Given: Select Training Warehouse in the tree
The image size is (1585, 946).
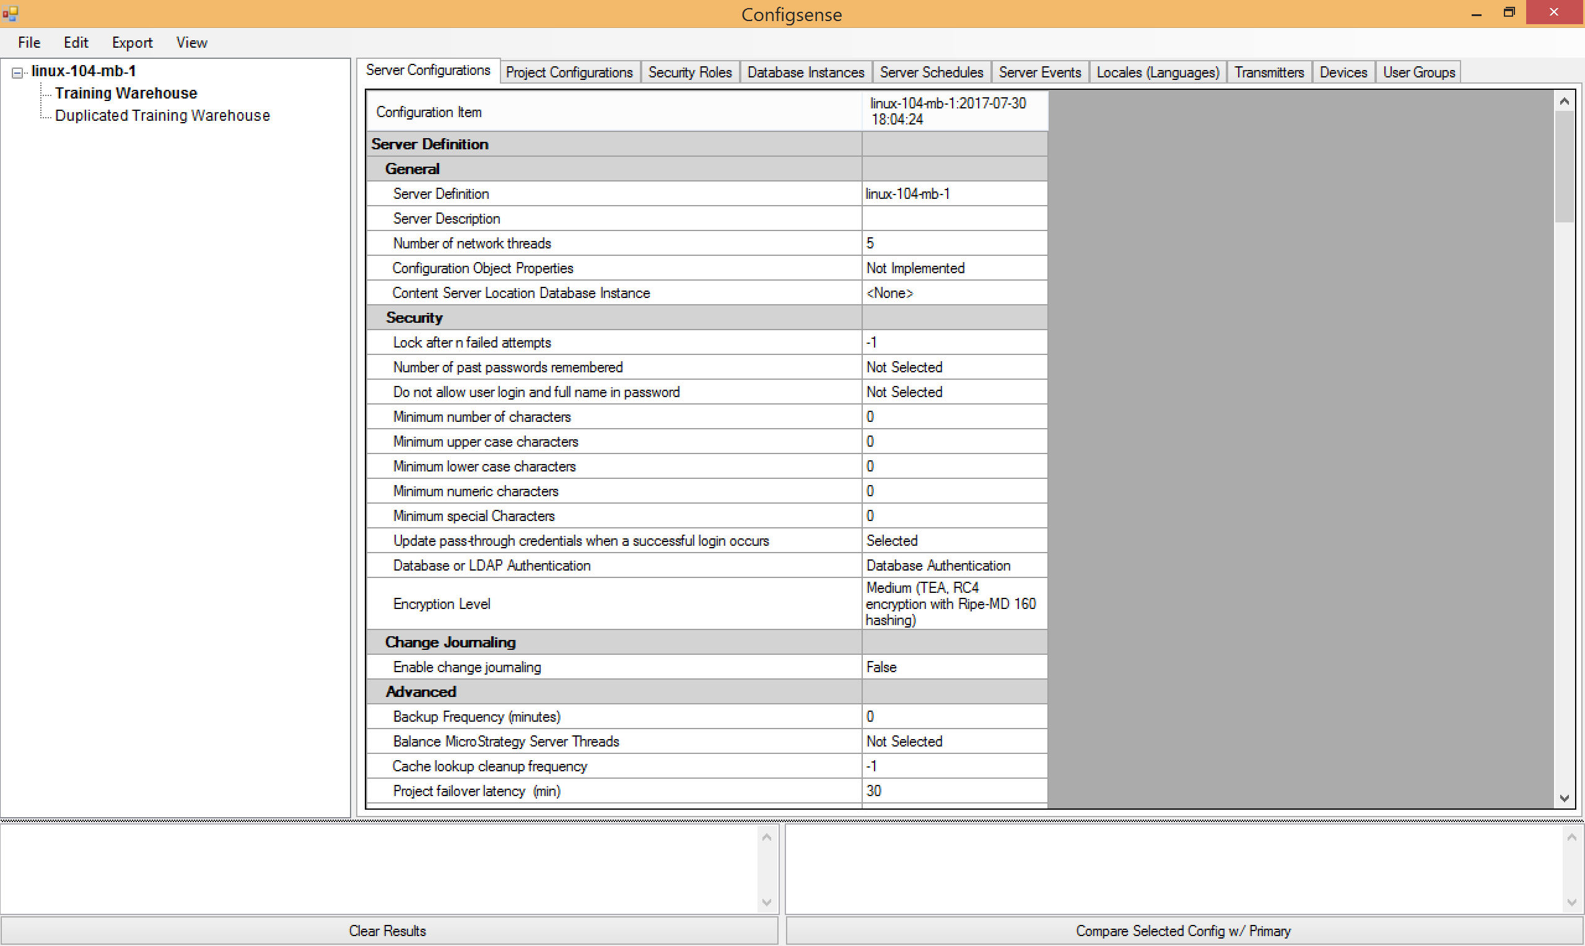Looking at the screenshot, I should tap(126, 93).
